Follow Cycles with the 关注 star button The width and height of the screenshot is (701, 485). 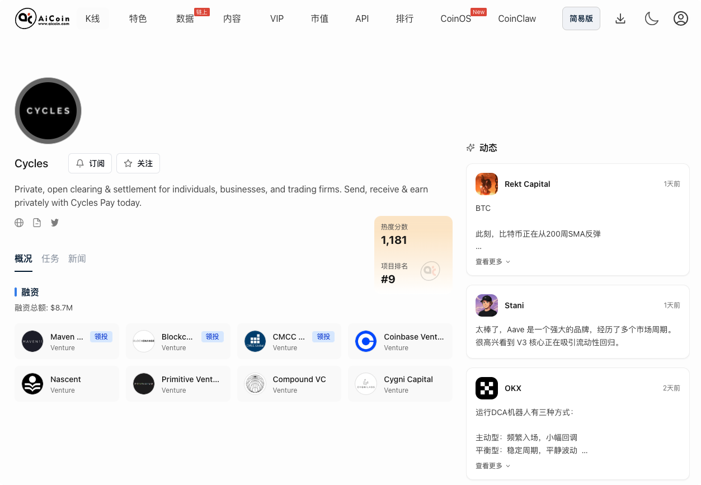(138, 163)
